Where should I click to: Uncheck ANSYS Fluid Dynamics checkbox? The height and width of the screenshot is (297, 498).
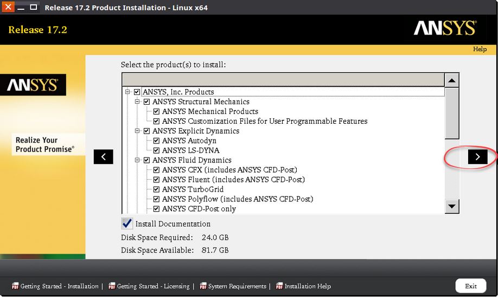pos(146,160)
